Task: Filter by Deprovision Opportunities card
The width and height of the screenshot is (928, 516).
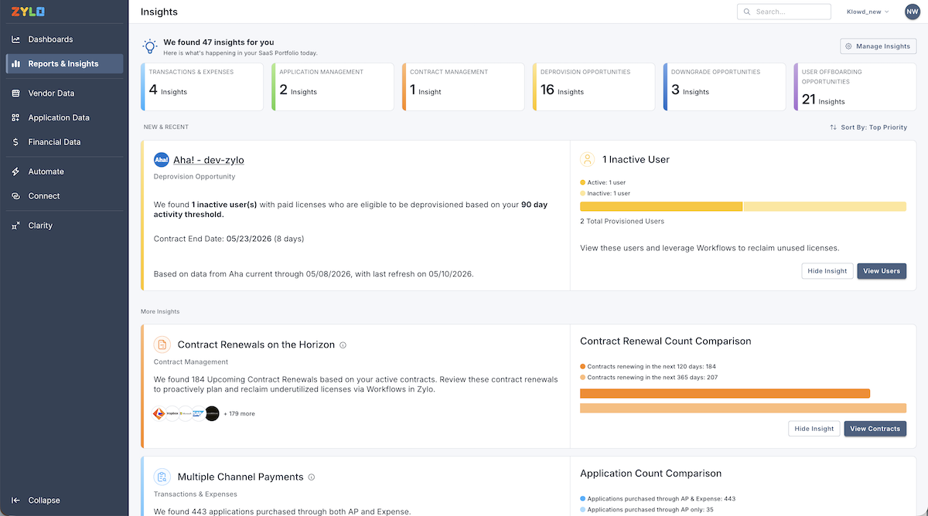Action: [596, 87]
